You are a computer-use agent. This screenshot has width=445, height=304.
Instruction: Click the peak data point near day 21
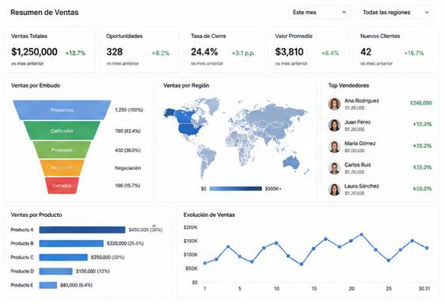[362, 235]
